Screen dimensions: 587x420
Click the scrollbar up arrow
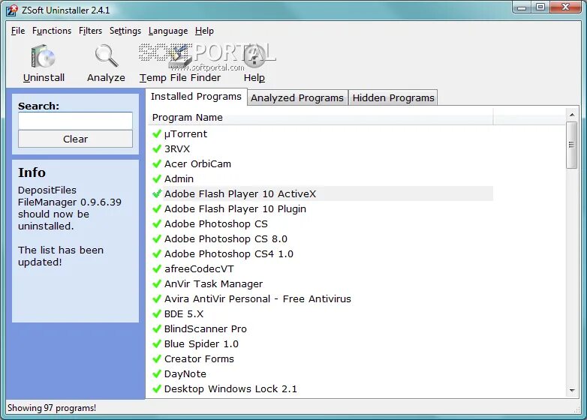click(x=572, y=115)
